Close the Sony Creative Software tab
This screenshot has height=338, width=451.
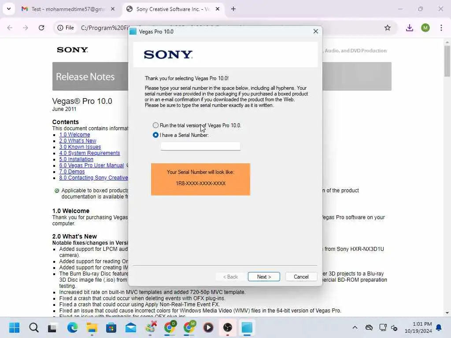[218, 9]
